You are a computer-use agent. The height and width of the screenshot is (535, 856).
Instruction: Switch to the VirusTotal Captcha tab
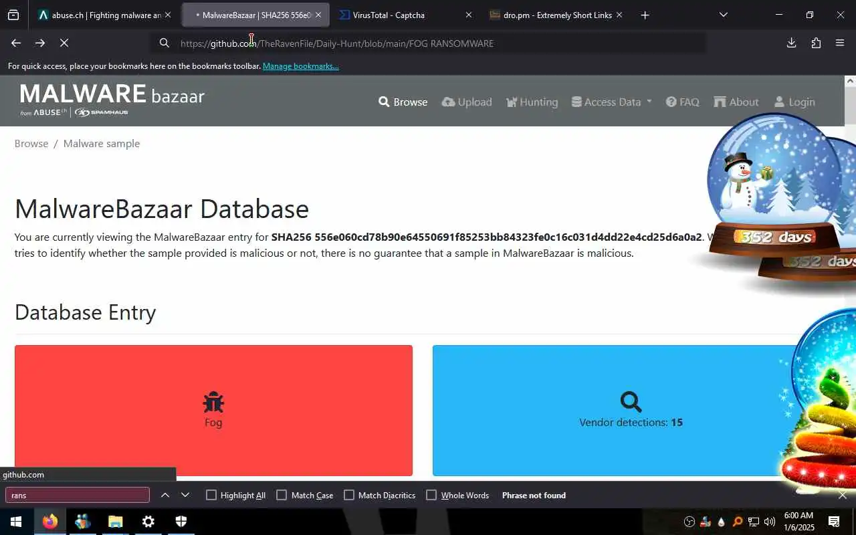tap(405, 15)
